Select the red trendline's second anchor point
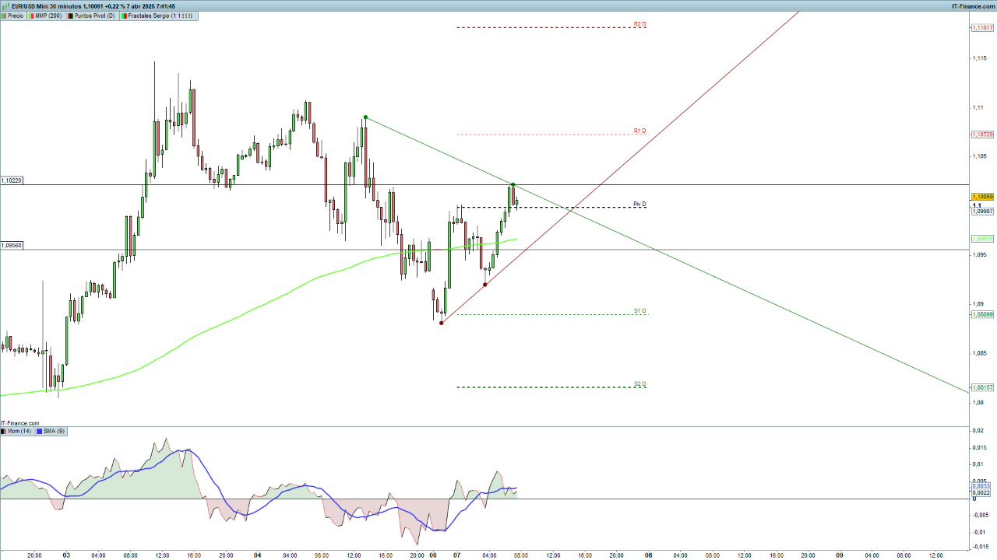Image resolution: width=997 pixels, height=560 pixels. point(485,285)
